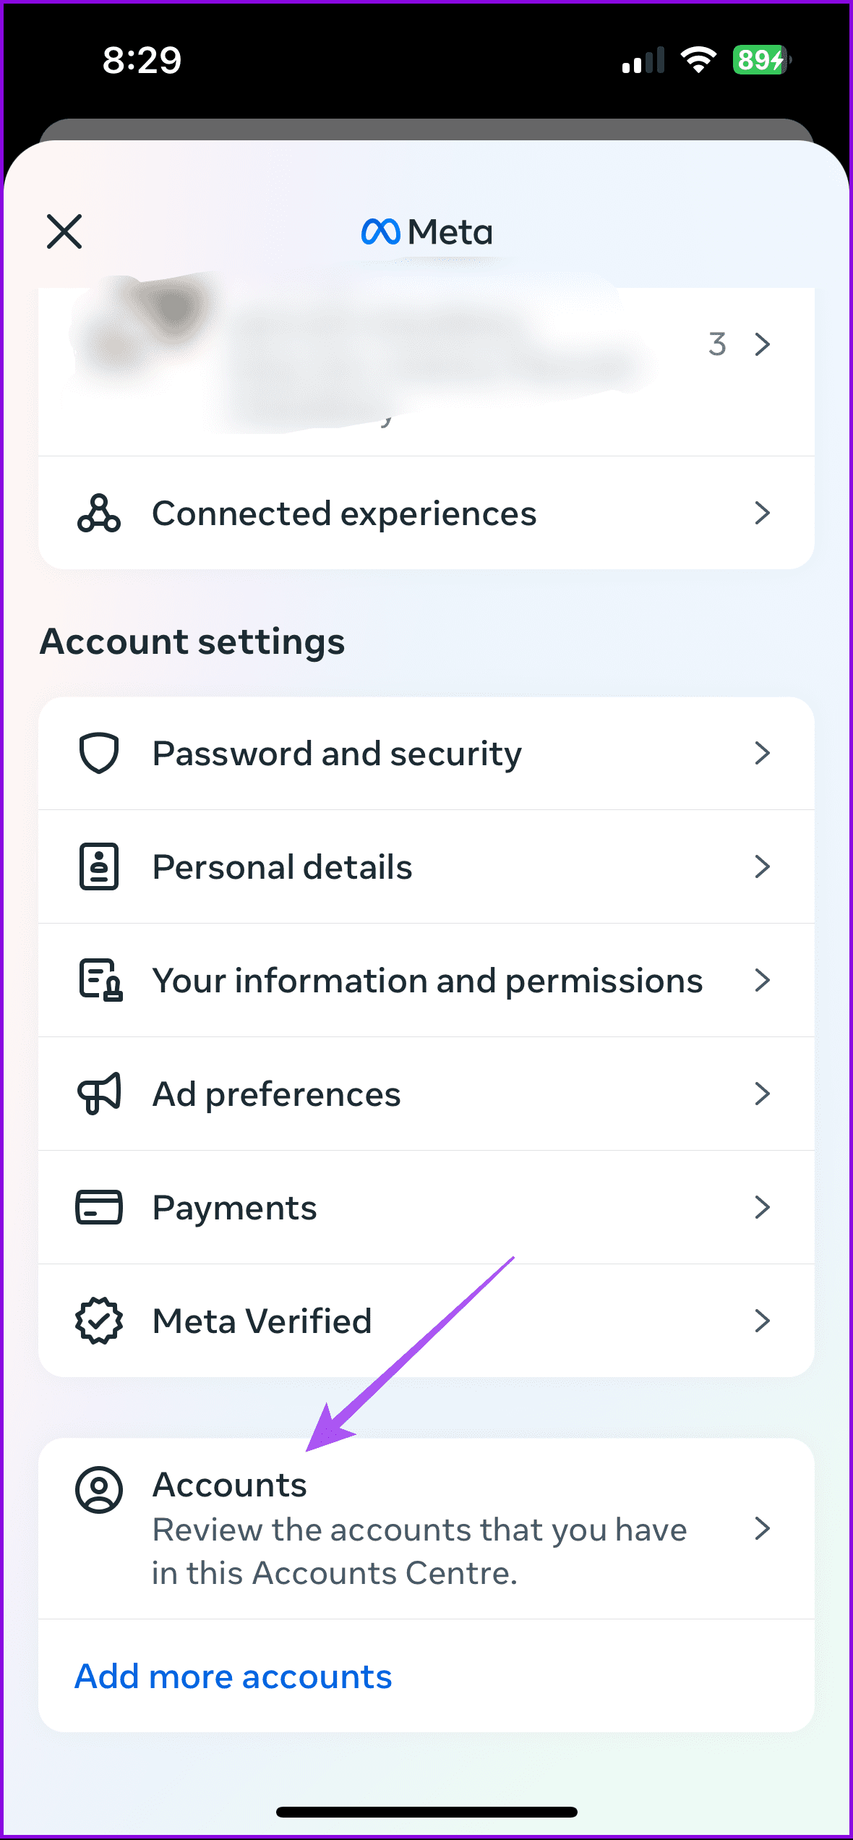Click the Payments card icon
Image resolution: width=853 pixels, height=1840 pixels.
[x=99, y=1206]
